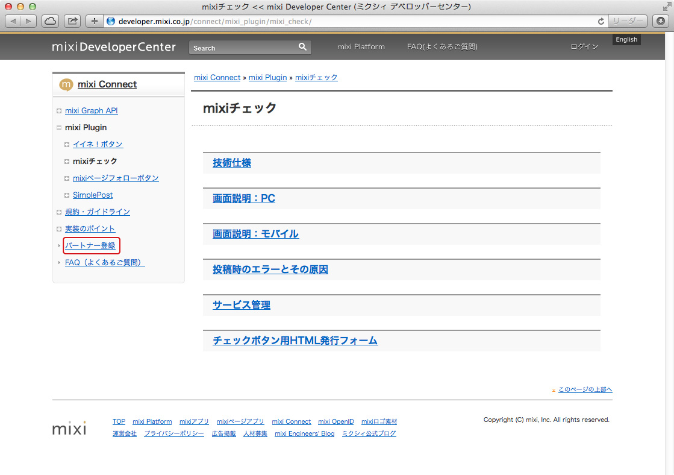Open 投稿時のエラーとその原因 link
674x475 pixels.
coord(270,269)
